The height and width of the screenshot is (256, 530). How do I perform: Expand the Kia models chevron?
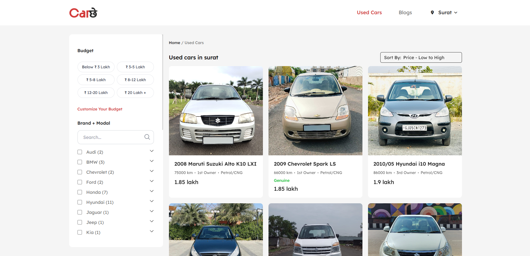tap(152, 231)
